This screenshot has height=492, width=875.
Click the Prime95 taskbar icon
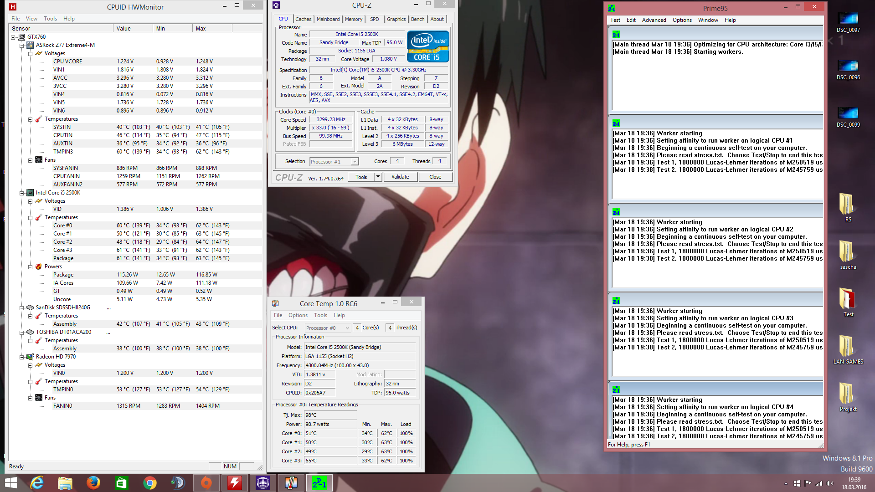[319, 482]
